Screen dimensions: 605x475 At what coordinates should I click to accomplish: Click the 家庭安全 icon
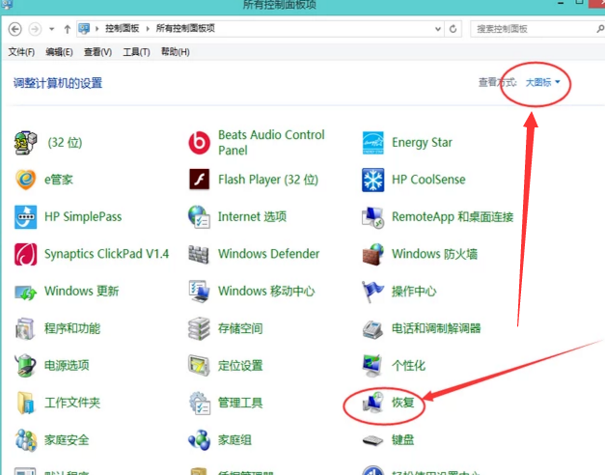[25, 440]
